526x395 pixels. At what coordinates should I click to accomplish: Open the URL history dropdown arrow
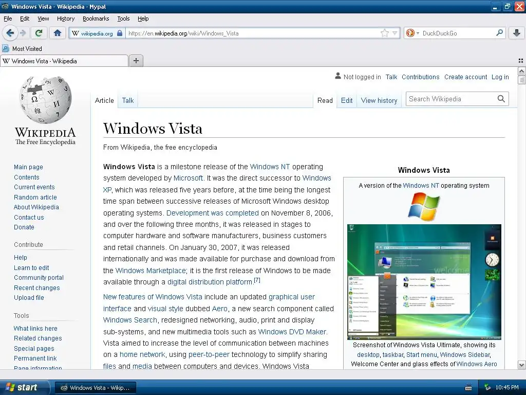coord(395,33)
